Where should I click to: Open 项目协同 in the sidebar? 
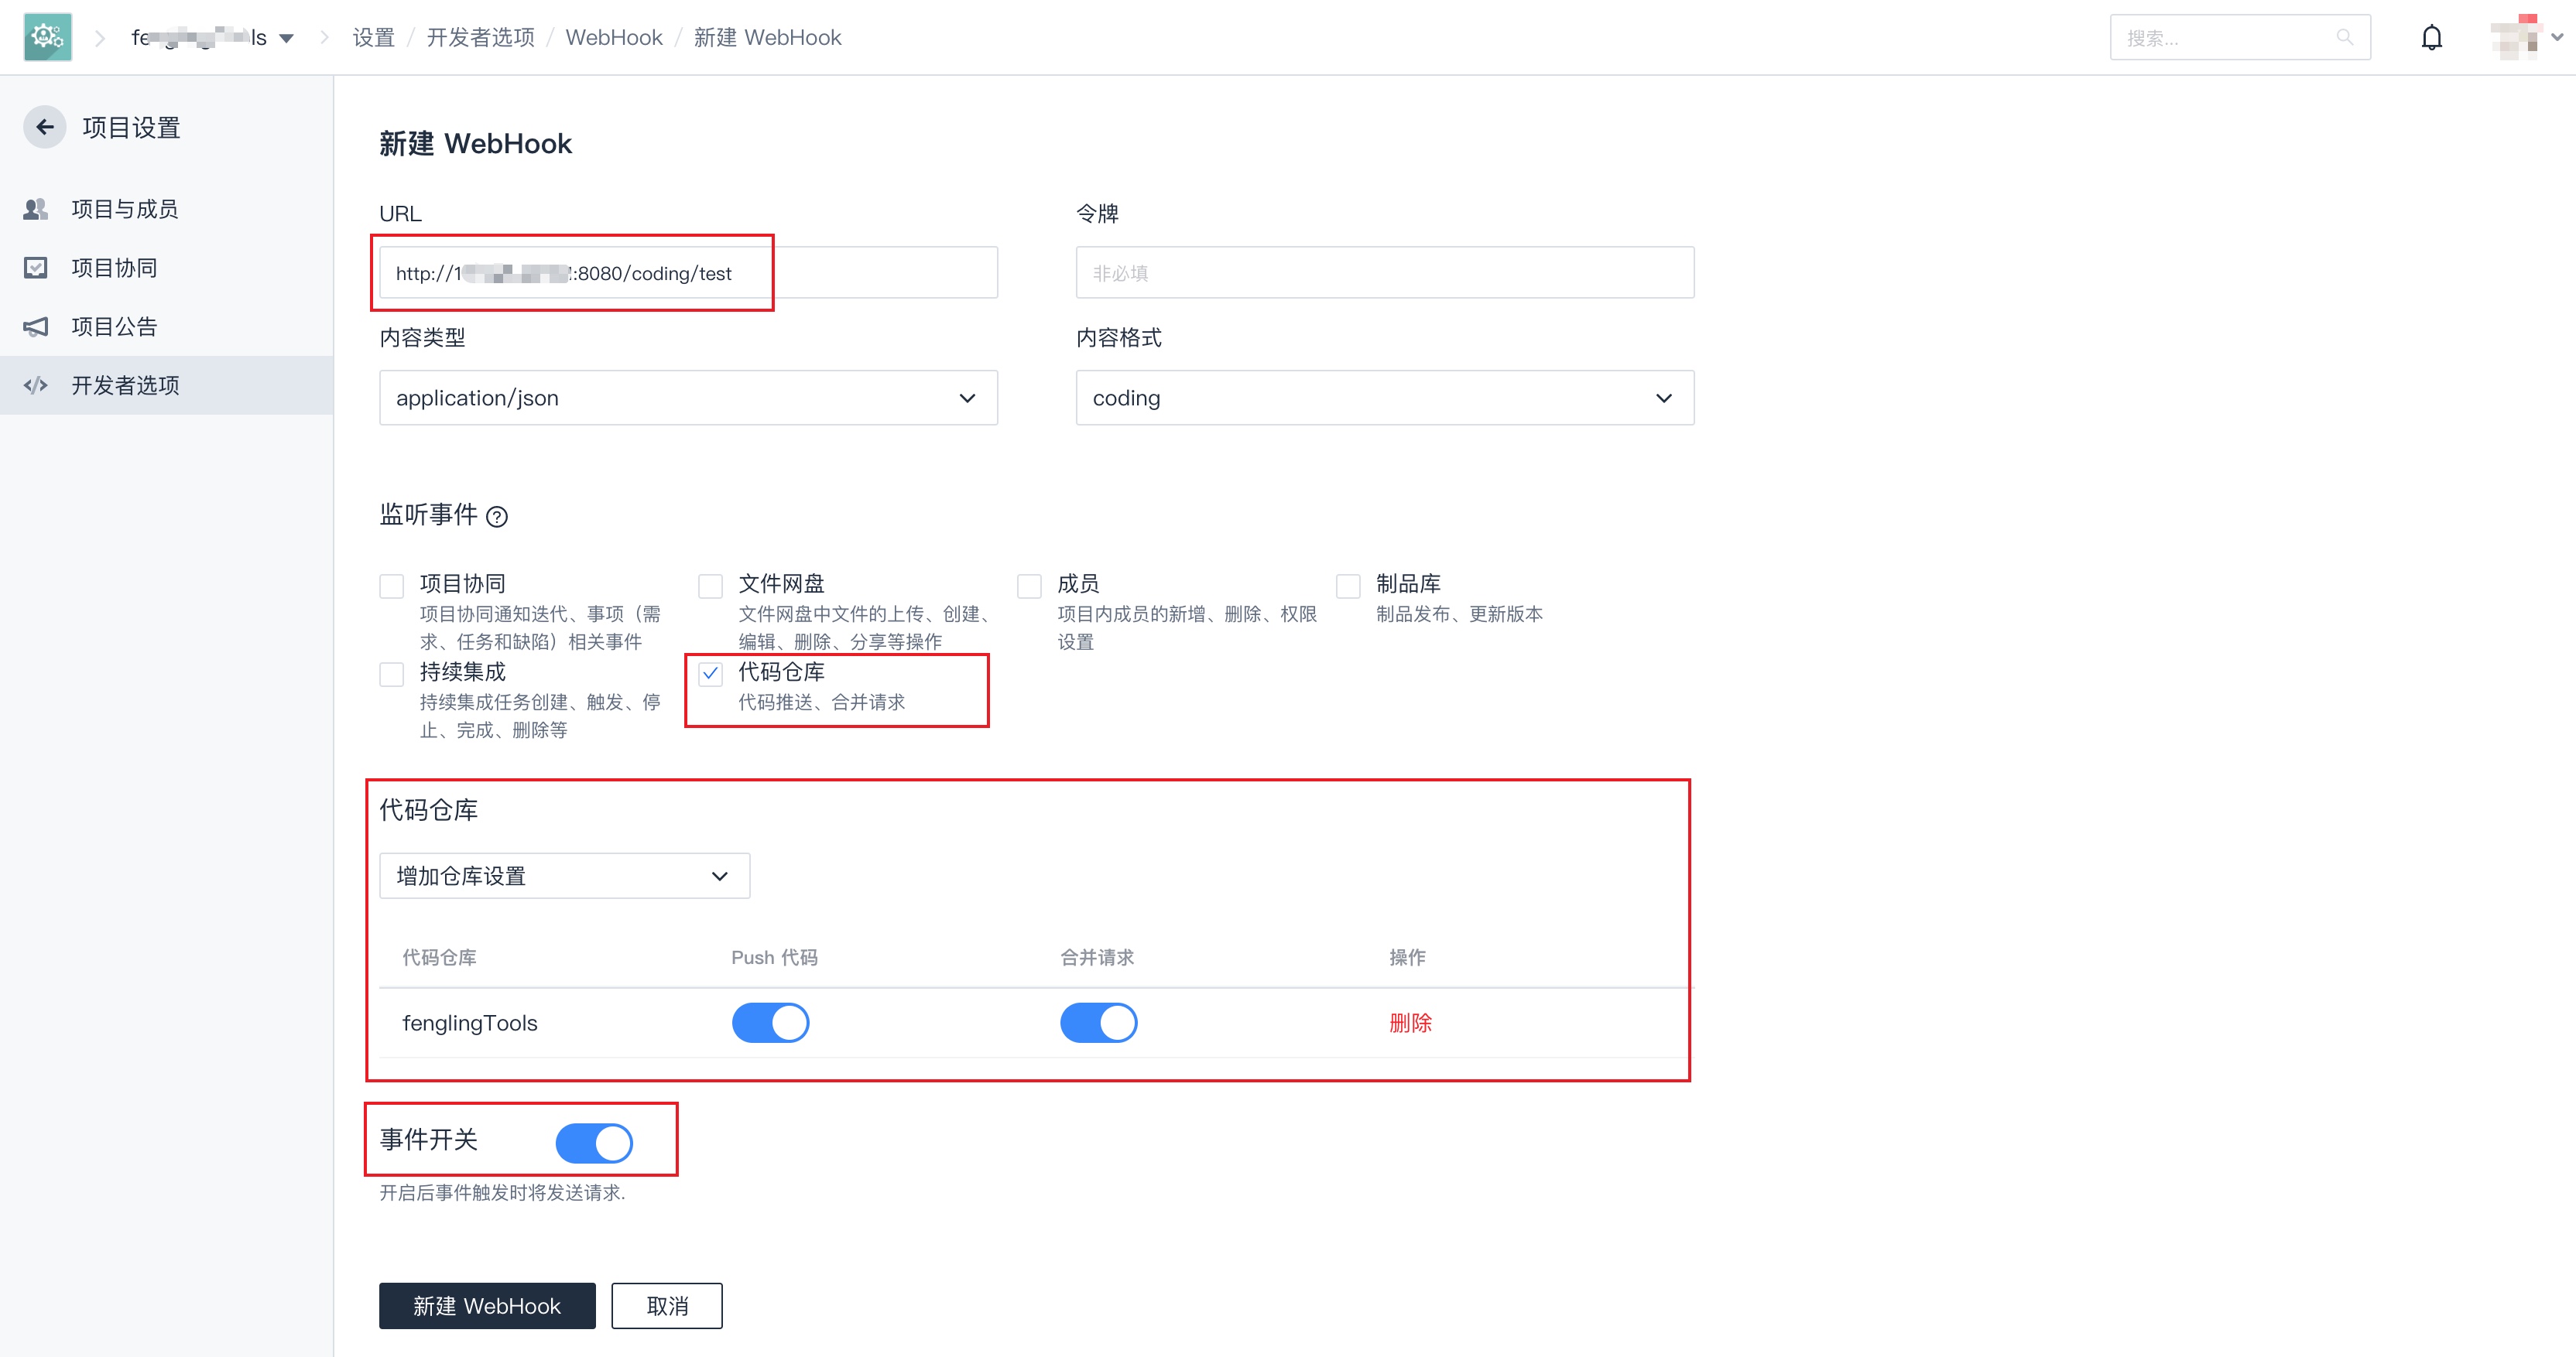pos(114,268)
